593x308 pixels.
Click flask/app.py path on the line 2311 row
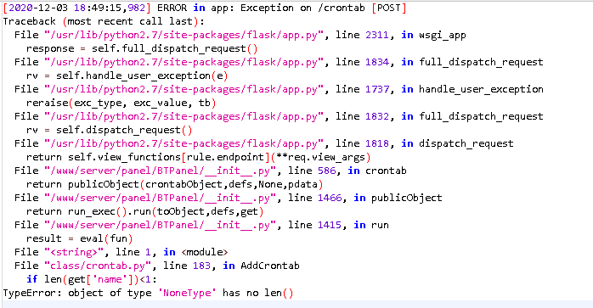184,35
